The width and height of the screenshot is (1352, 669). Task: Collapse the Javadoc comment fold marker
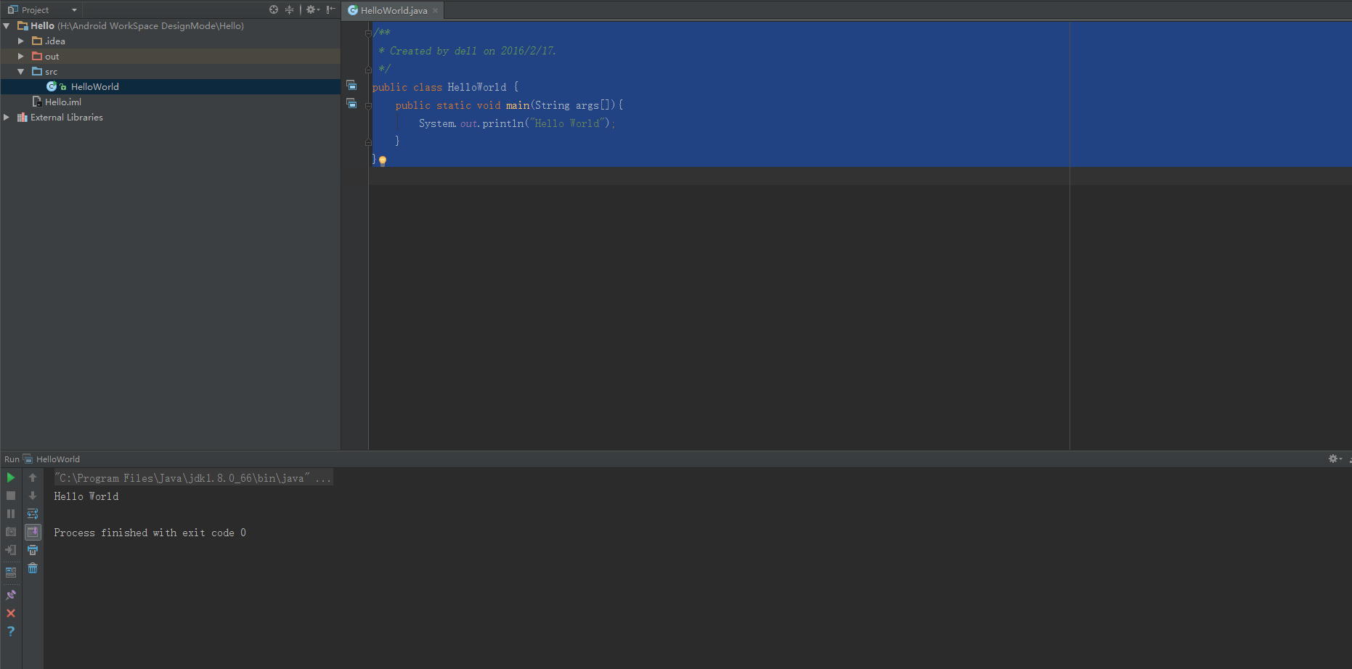[368, 33]
